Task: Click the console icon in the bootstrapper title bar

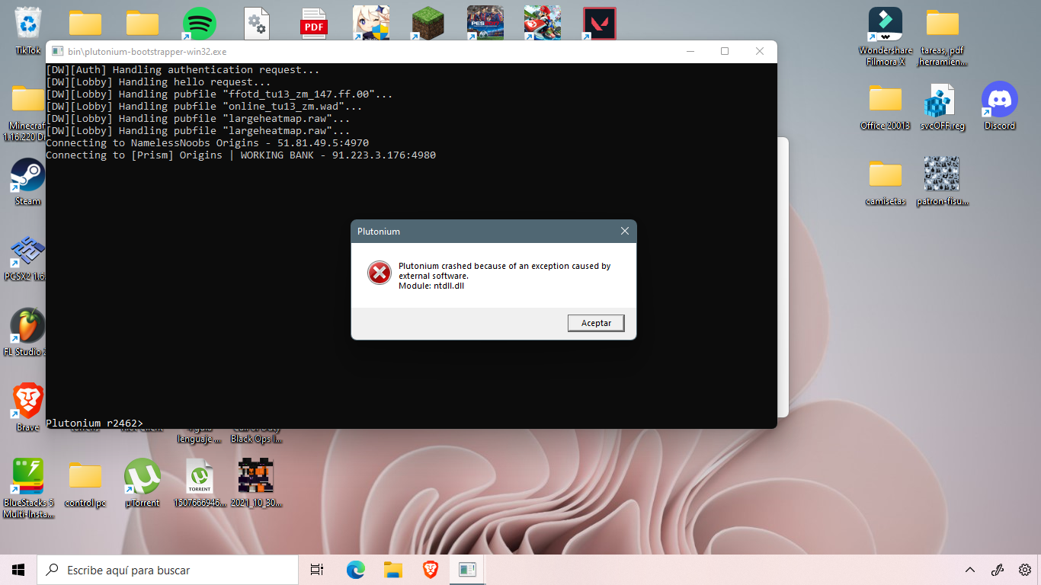Action: pyautogui.click(x=56, y=51)
